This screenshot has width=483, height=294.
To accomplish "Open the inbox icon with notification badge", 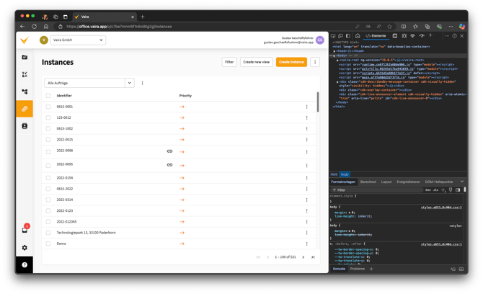I will [x=25, y=230].
